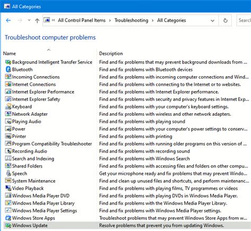
Task: Select the Windows Update row
Action: (x=127, y=225)
